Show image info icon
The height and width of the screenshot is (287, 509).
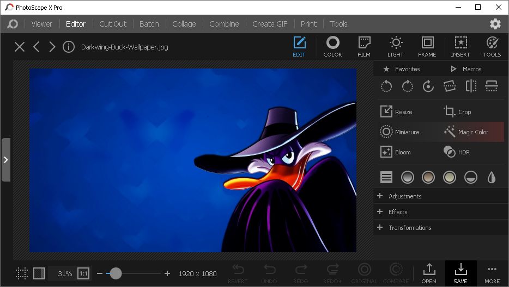point(69,47)
